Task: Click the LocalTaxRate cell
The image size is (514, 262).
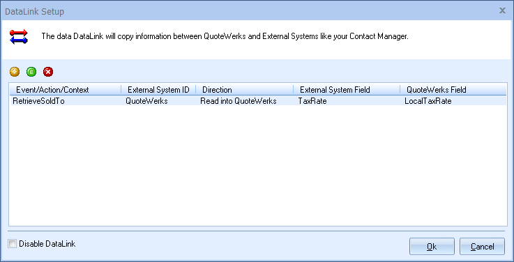Action: [x=428, y=101]
